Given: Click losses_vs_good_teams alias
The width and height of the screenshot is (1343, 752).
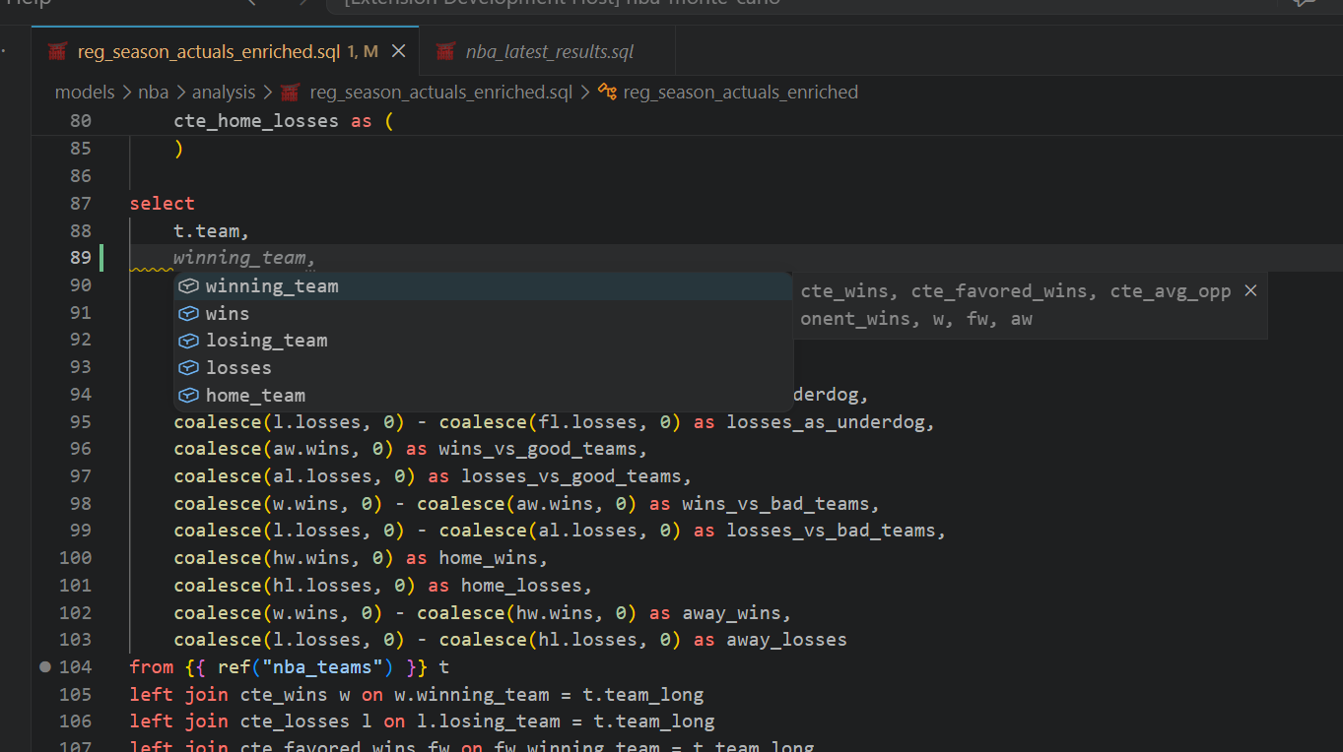Looking at the screenshot, I should [x=571, y=476].
